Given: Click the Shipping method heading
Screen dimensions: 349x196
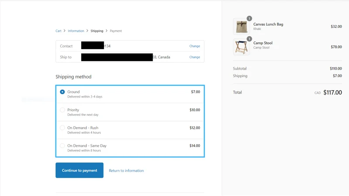Looking at the screenshot, I should point(73,77).
